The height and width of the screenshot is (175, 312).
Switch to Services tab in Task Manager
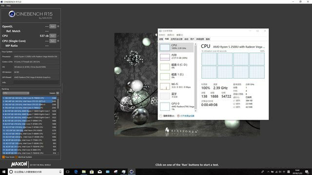pos(208,39)
